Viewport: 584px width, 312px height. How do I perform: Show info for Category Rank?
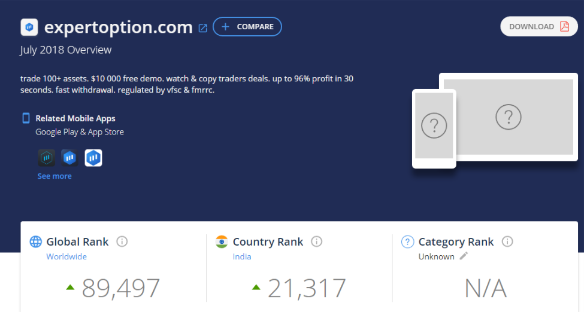click(x=507, y=241)
